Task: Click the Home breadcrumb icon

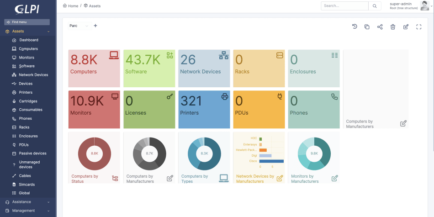Action: click(x=65, y=5)
